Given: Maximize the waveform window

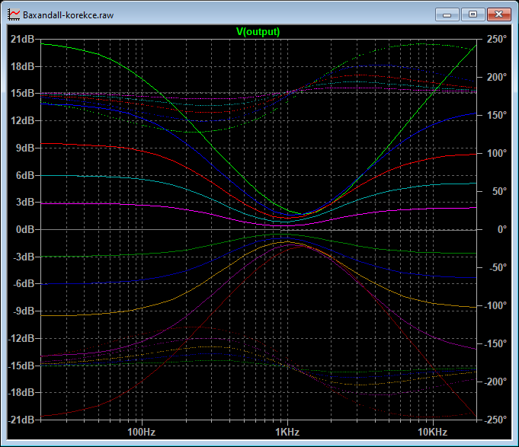Looking at the screenshot, I should tap(473, 14).
